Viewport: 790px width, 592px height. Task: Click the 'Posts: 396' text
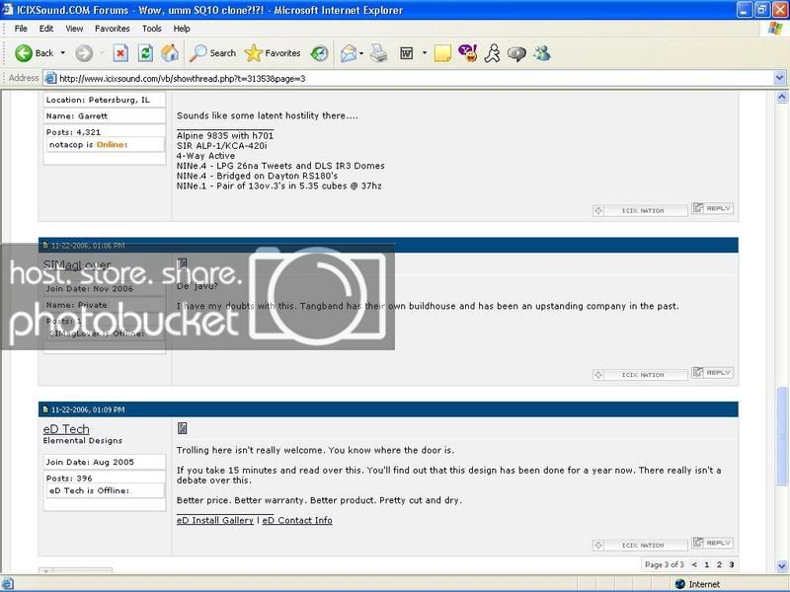coord(69,479)
